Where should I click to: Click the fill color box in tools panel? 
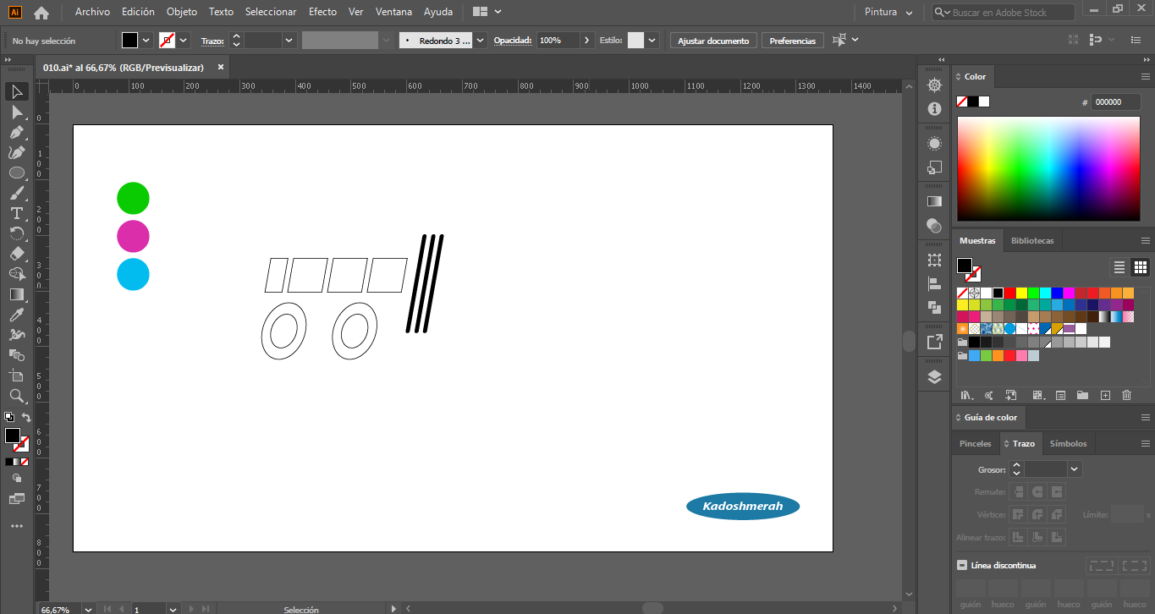pos(13,436)
